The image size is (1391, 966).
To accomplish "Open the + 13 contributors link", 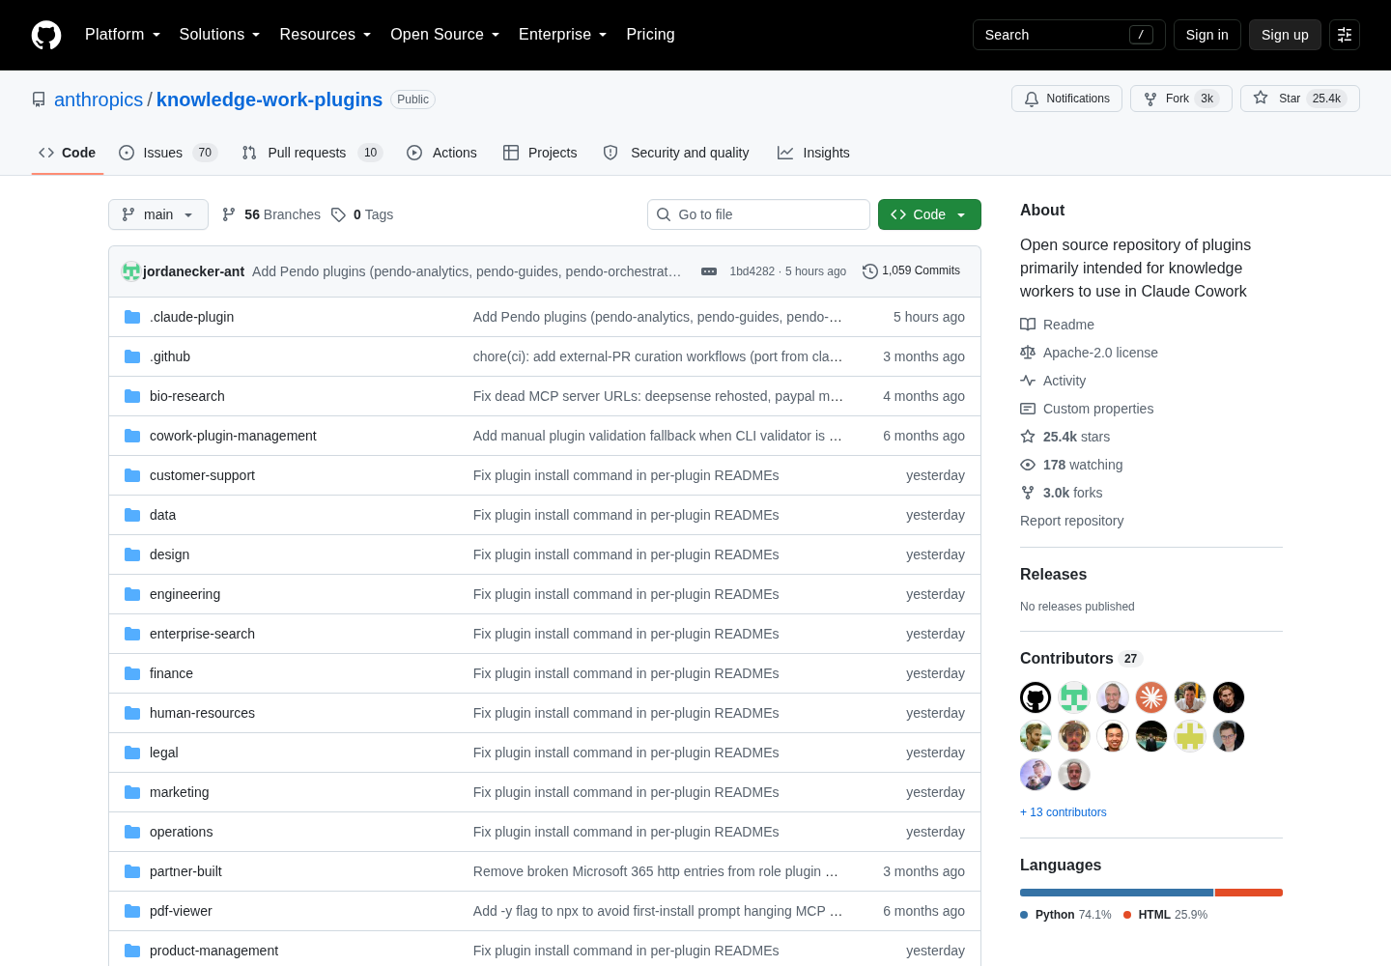I will (x=1064, y=812).
